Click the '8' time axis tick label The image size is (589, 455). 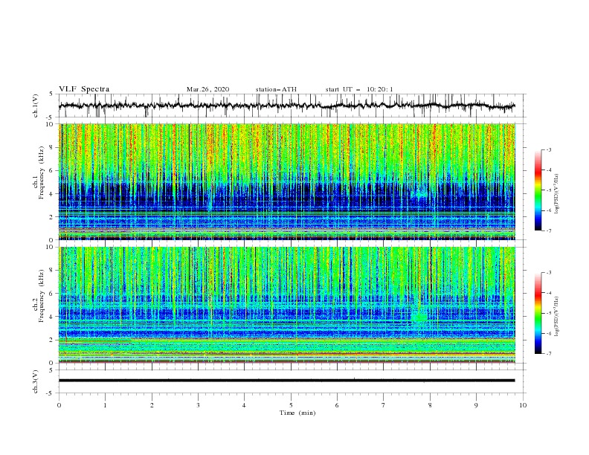coord(430,405)
